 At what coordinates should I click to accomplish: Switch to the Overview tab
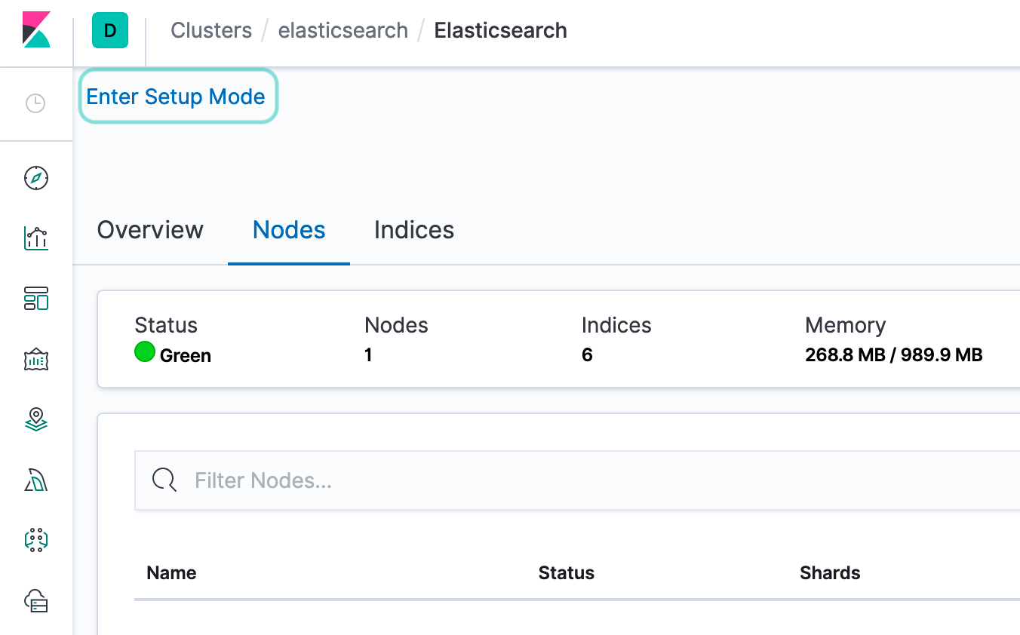click(150, 230)
